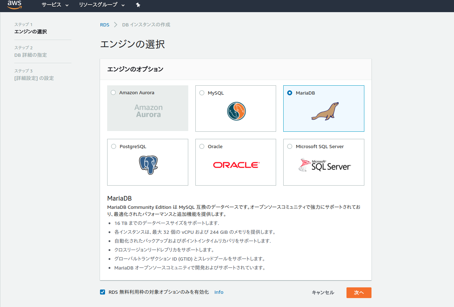Click the info link next to the checkbox
This screenshot has height=307, width=454.
tap(219, 292)
